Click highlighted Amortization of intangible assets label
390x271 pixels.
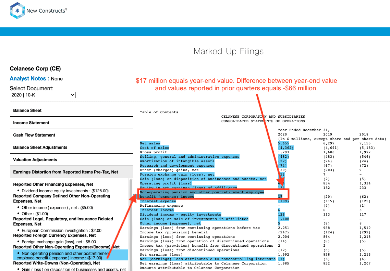pyautogui.click(x=177, y=161)
